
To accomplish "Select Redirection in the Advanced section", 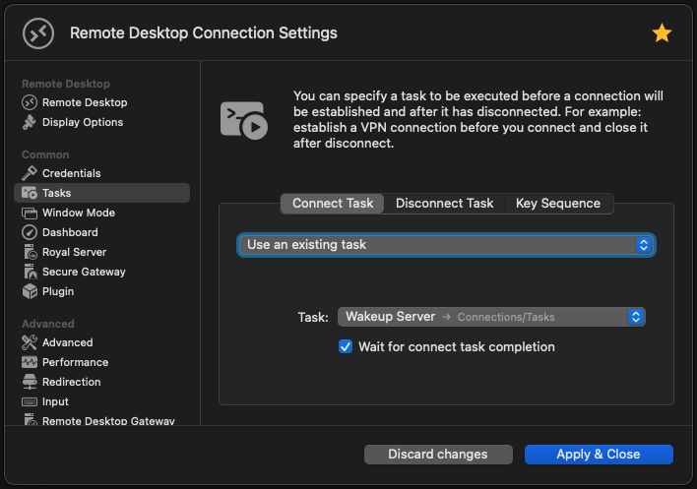I will coord(71,382).
